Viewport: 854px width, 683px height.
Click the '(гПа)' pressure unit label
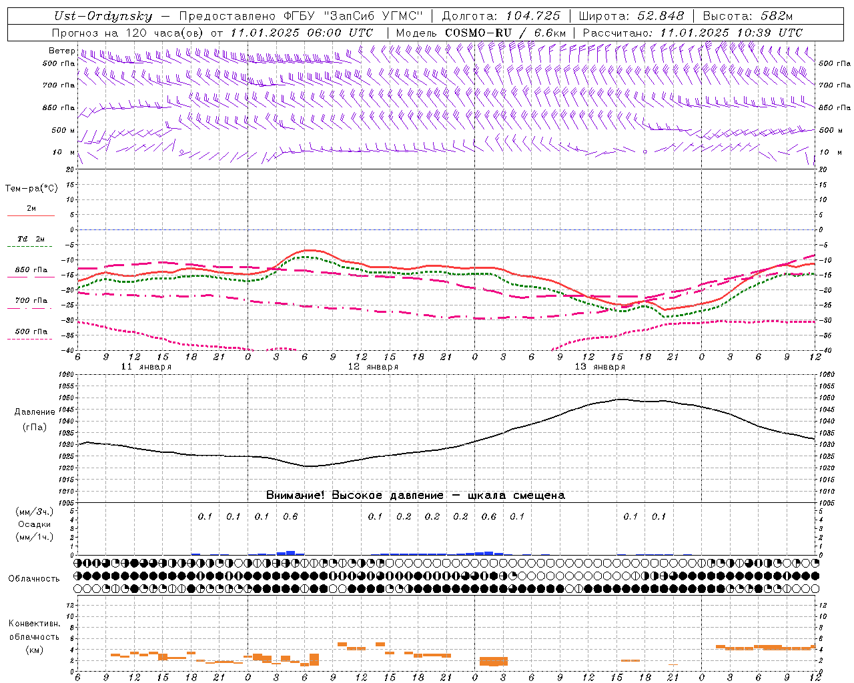point(35,428)
